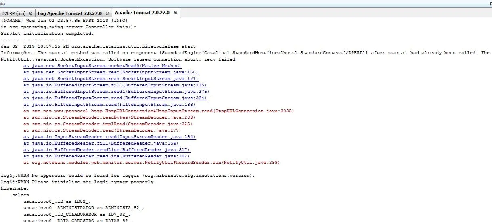
Task: Open BufferedReader.fill (BufferedReader.java:154) link
Action: tap(101, 143)
